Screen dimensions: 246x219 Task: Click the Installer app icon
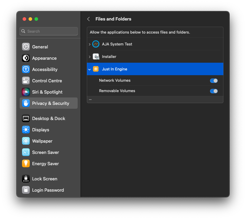(x=96, y=56)
